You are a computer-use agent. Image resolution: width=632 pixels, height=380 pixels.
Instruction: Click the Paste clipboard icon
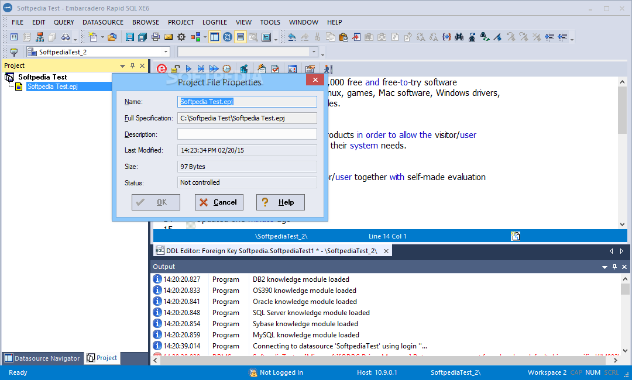pos(344,37)
